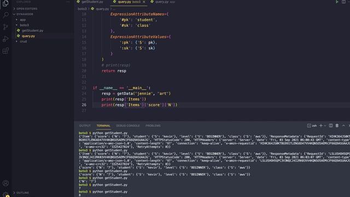Click the terminal output line "{'N': '7'}"

[87, 181]
